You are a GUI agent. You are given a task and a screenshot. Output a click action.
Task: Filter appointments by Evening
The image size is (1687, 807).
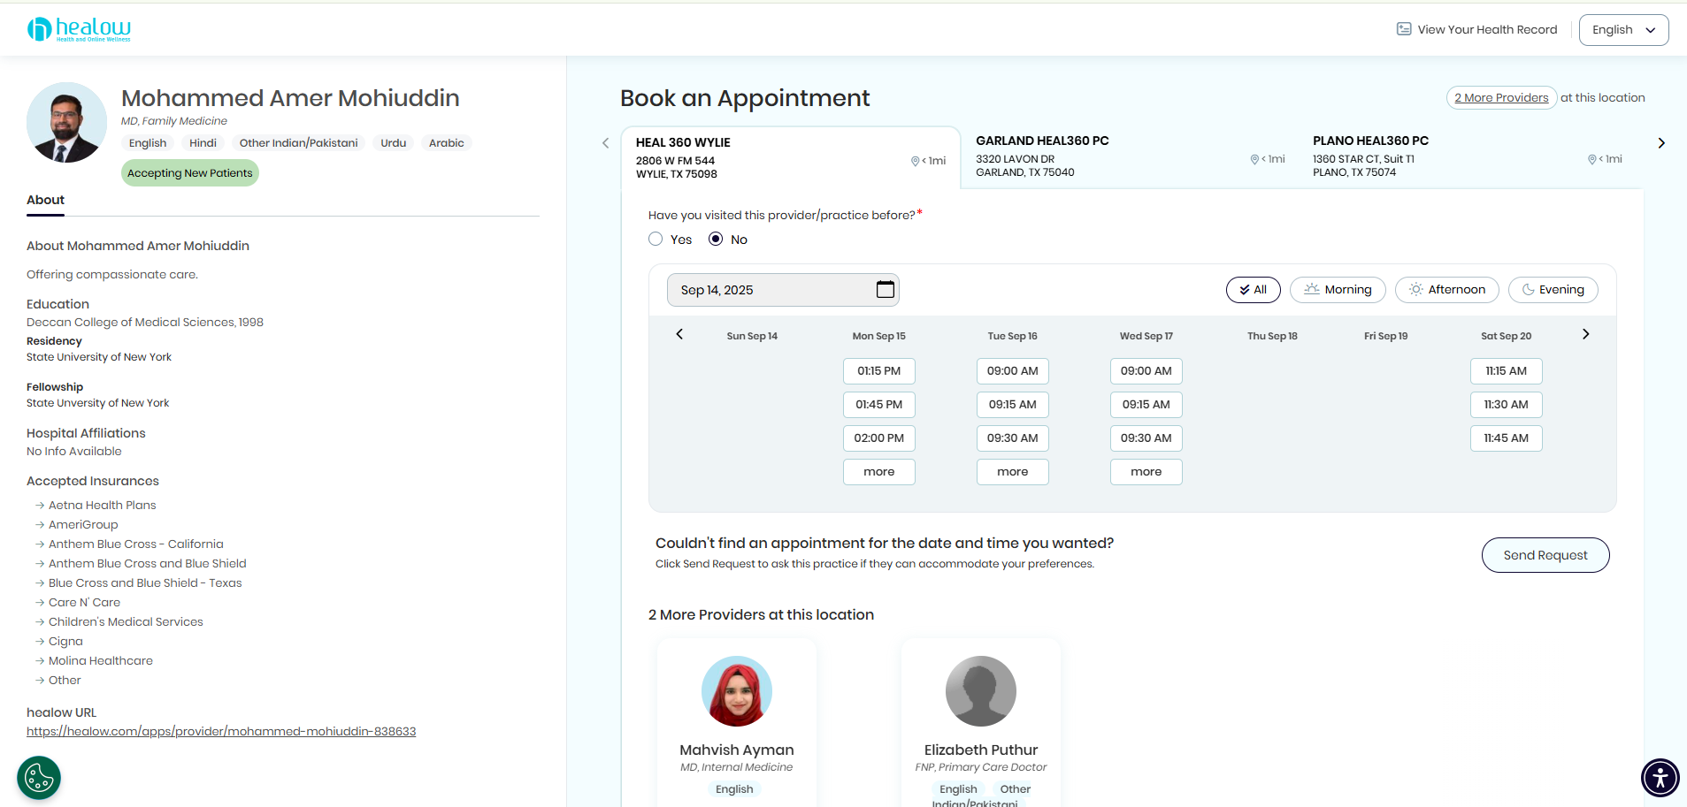click(x=1553, y=290)
